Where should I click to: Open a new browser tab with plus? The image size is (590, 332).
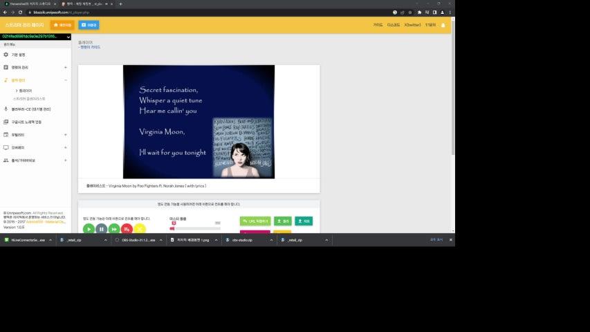click(x=120, y=3)
